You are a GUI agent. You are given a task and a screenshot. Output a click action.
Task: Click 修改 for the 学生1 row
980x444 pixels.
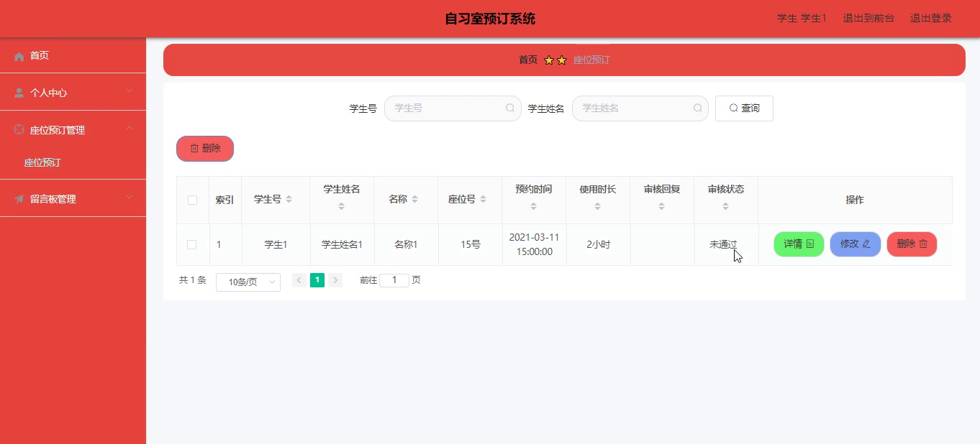tap(856, 244)
